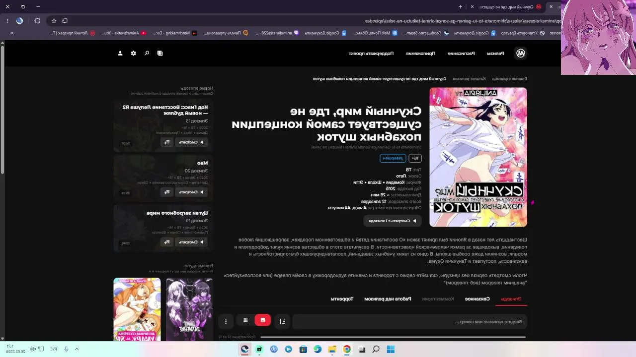Open the episode list three-dot options

(226, 321)
